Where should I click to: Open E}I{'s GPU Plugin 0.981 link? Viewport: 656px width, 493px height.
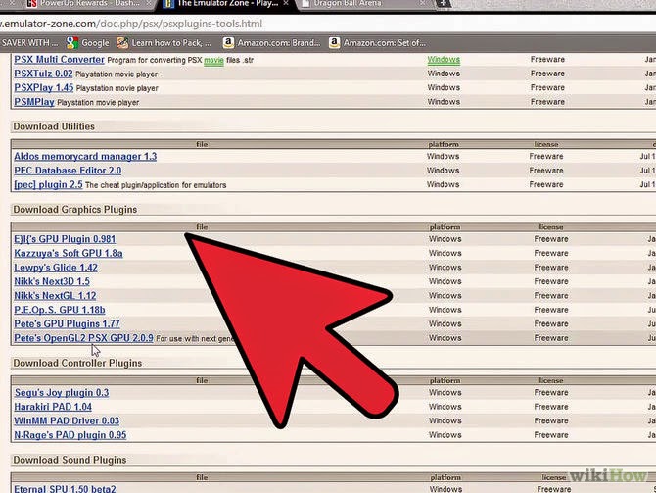point(65,239)
